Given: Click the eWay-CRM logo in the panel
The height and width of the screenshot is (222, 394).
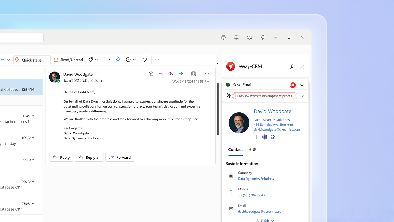Looking at the screenshot, I should click(x=230, y=66).
